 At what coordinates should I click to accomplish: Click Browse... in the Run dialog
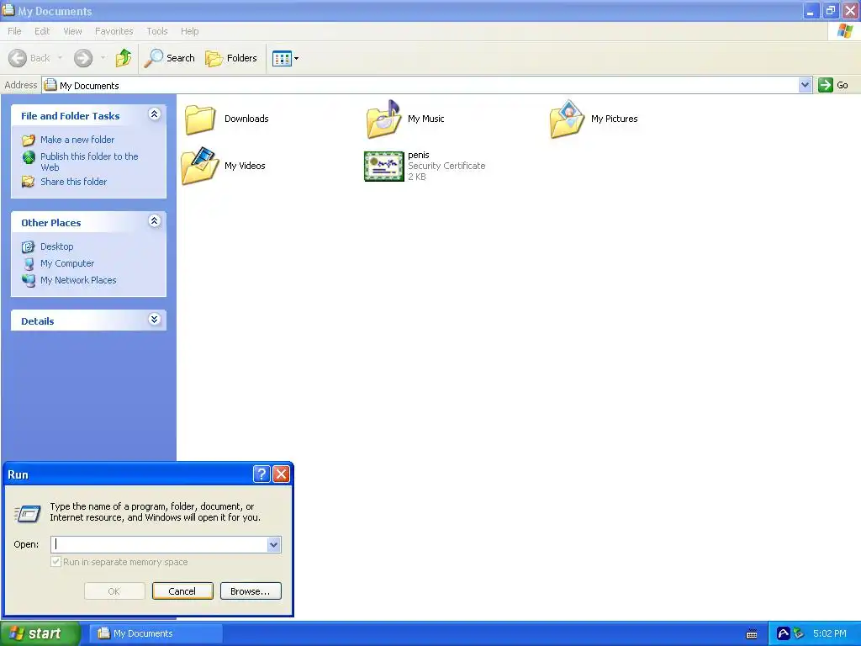[251, 591]
